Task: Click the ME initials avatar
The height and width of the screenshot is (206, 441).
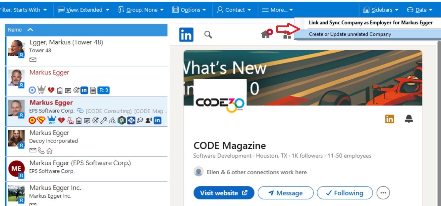Action: point(16,169)
